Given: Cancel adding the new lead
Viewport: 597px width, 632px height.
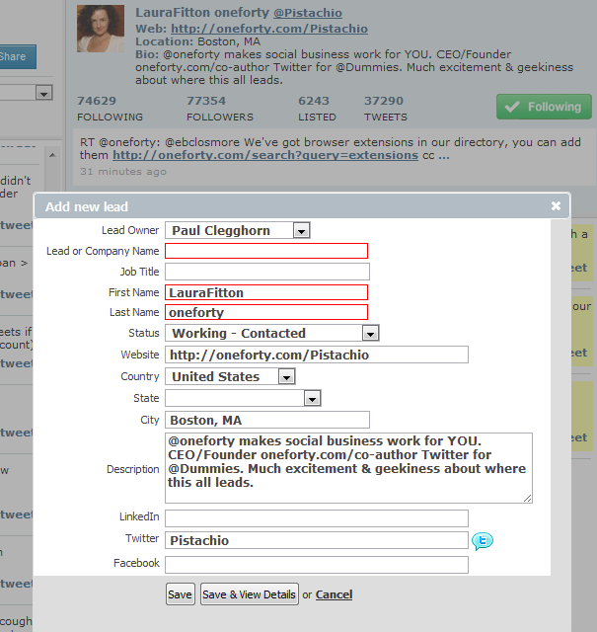Looking at the screenshot, I should [334, 594].
